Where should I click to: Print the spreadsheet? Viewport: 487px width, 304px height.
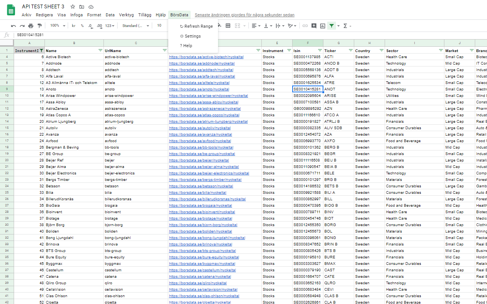31,26
